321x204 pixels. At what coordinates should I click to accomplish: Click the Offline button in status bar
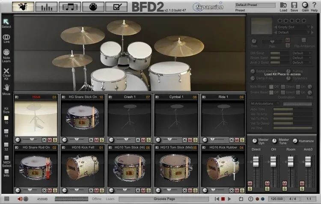coord(96,199)
